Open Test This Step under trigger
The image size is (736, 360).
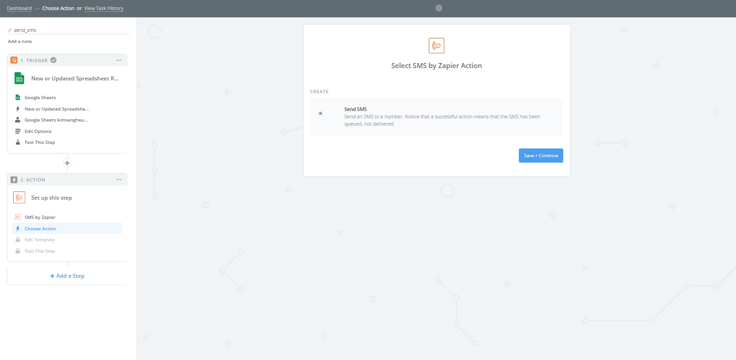40,143
